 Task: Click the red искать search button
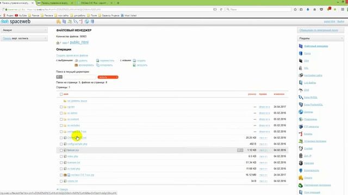point(108,77)
